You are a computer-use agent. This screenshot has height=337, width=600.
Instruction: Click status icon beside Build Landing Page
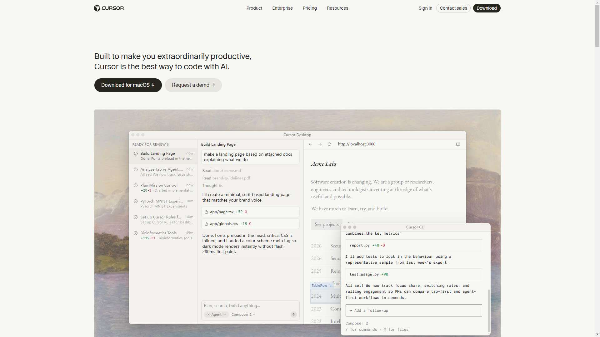tap(136, 154)
